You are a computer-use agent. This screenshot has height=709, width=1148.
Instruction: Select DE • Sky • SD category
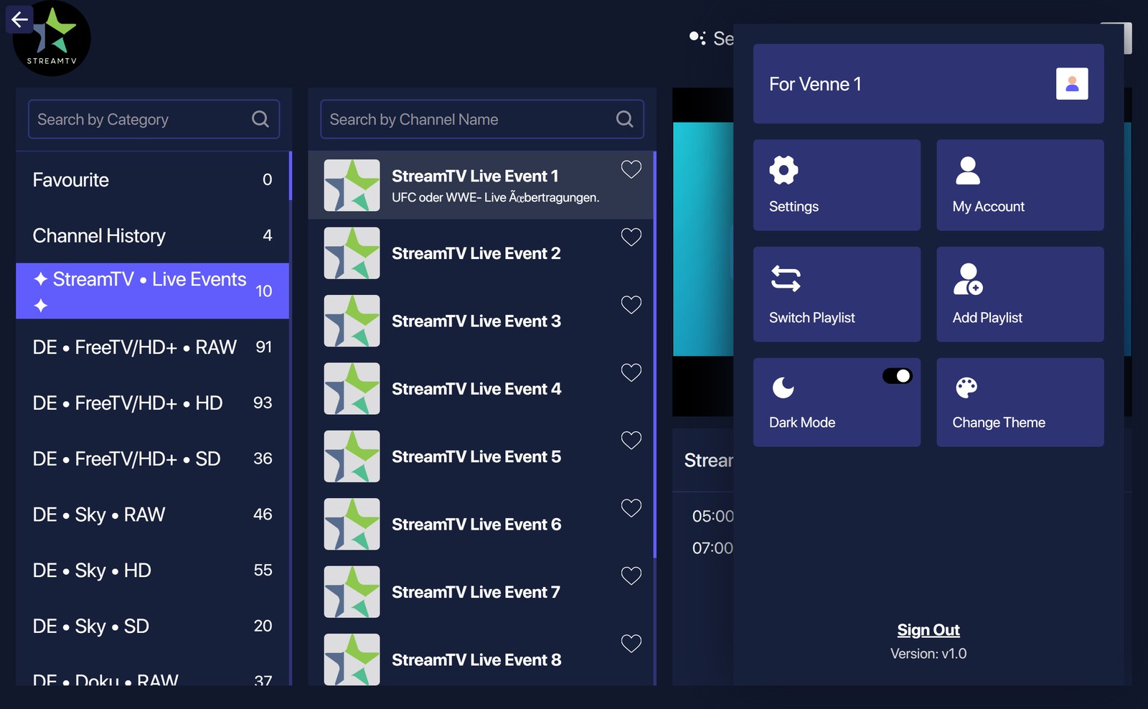click(152, 626)
